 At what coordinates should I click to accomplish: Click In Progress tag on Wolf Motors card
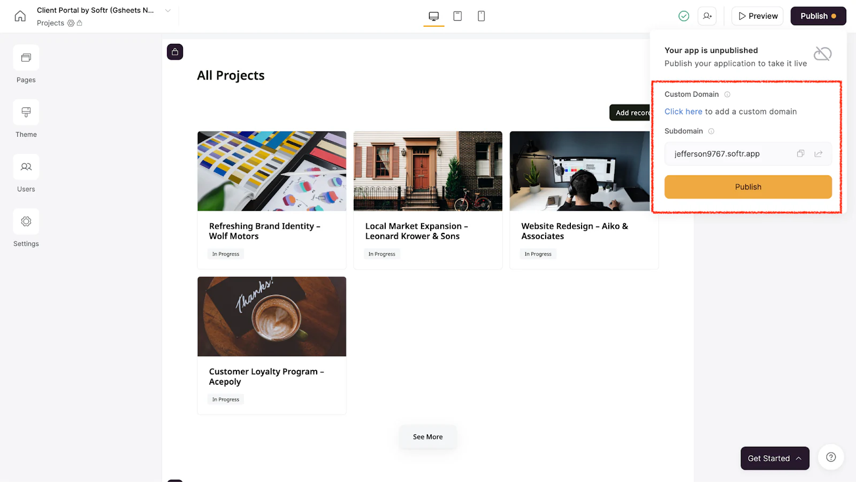pyautogui.click(x=225, y=254)
